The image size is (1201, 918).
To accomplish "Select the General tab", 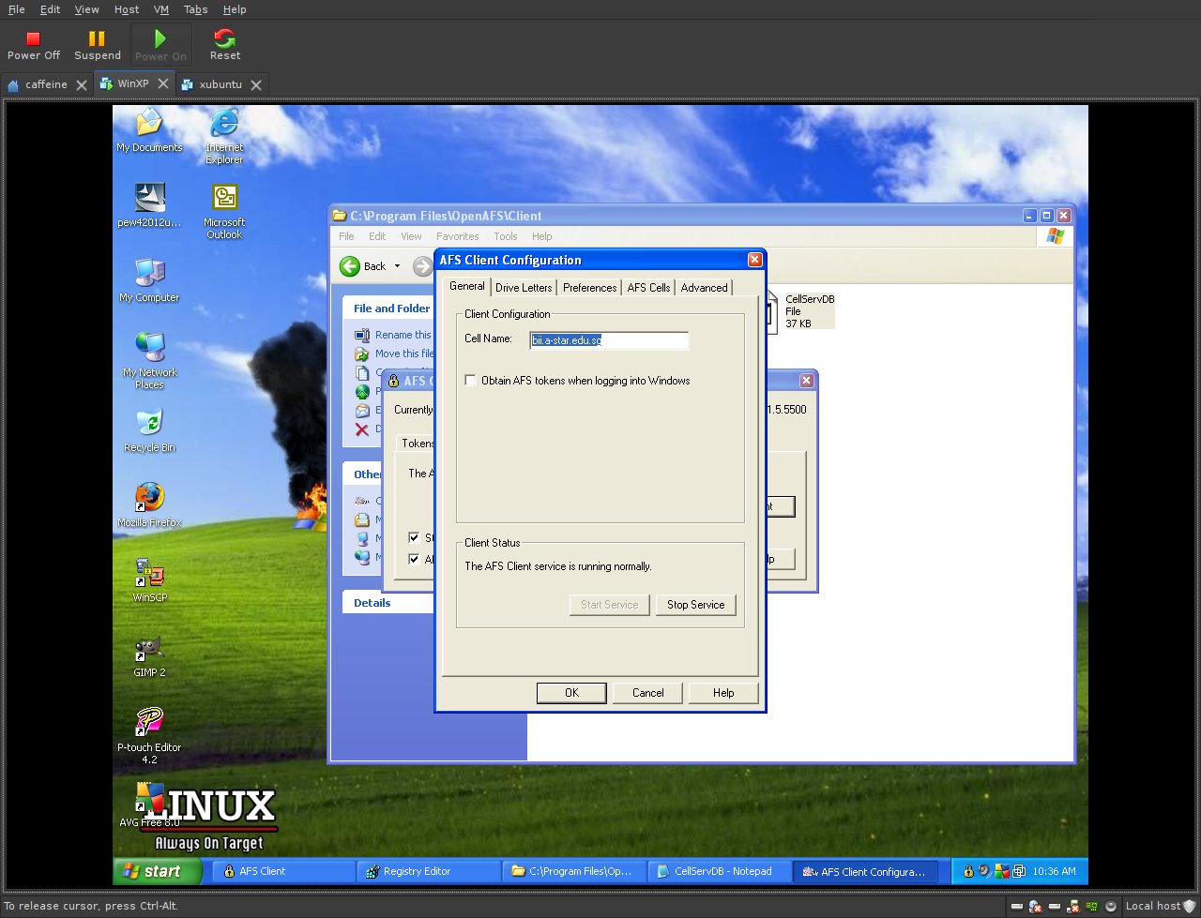I will tap(466, 286).
